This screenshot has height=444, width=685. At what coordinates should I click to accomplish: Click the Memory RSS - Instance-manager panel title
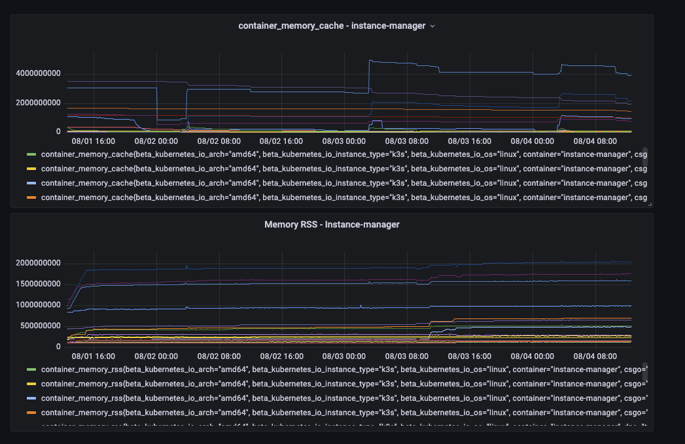(x=332, y=224)
